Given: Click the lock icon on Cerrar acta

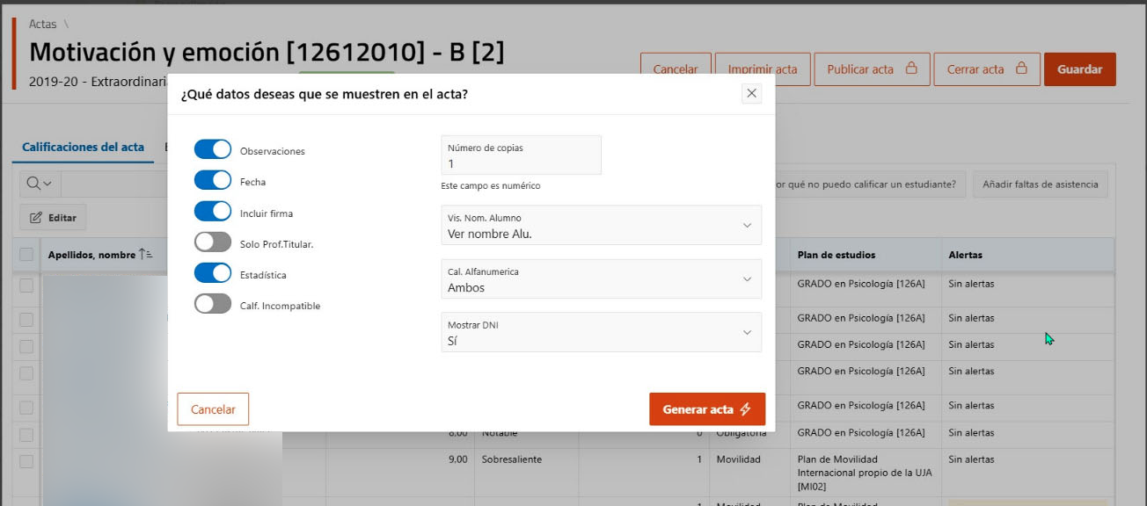Looking at the screenshot, I should tap(1021, 69).
